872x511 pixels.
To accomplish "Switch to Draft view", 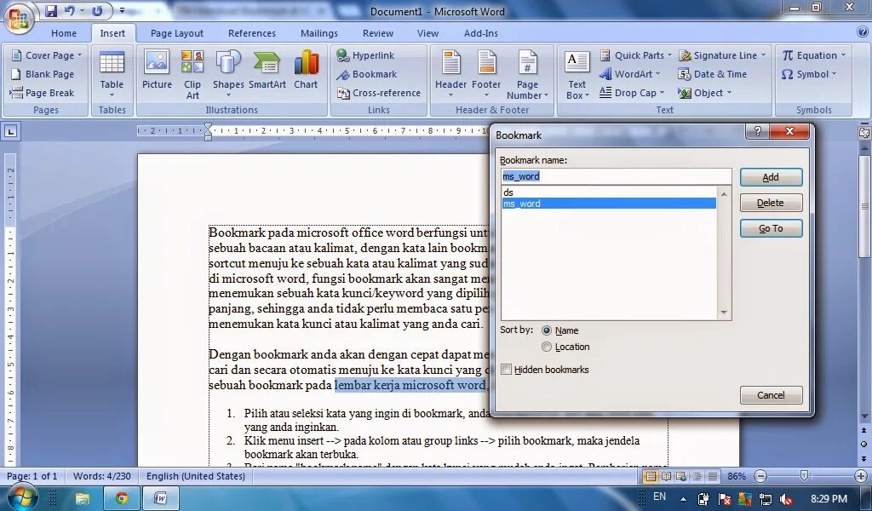I will click(x=713, y=476).
